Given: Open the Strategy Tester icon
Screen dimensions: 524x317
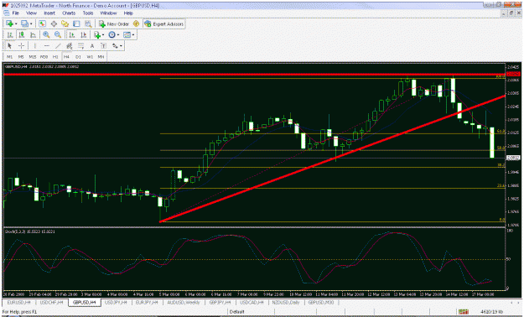Looking at the screenshot, I should 88,23.
